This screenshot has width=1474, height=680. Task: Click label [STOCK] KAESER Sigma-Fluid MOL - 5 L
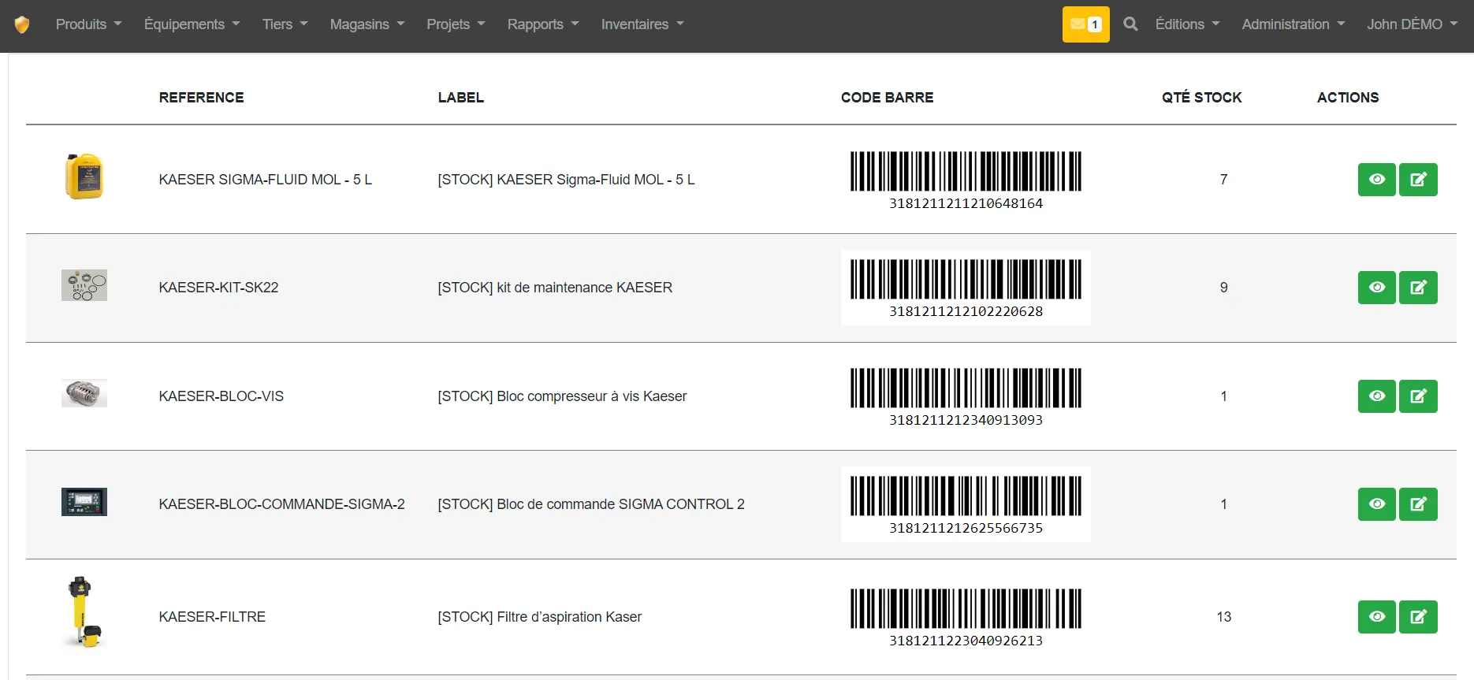(566, 180)
